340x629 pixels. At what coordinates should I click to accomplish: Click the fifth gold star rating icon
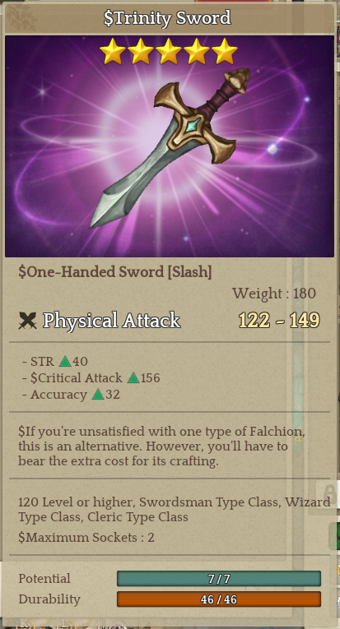pyautogui.click(x=225, y=51)
